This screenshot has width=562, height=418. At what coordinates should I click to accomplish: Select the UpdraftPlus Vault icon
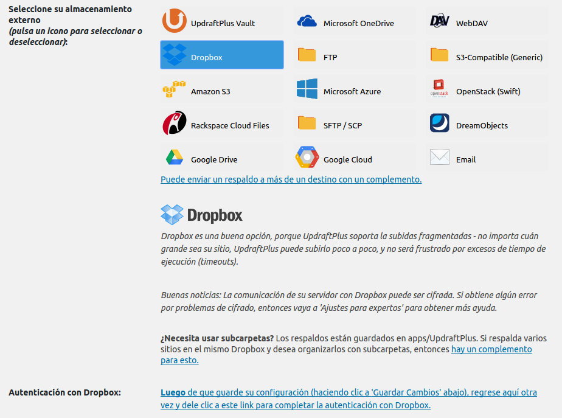click(174, 21)
